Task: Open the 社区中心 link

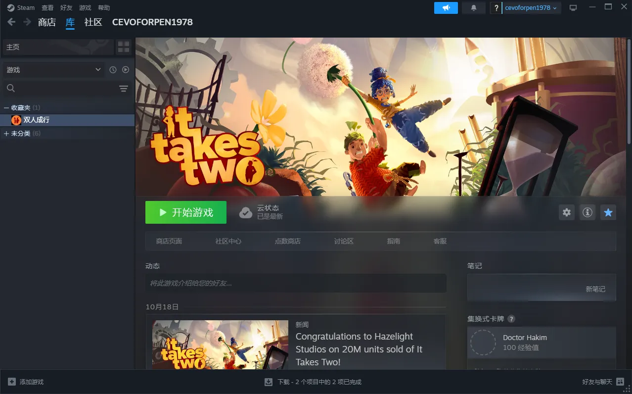Action: 228,241
